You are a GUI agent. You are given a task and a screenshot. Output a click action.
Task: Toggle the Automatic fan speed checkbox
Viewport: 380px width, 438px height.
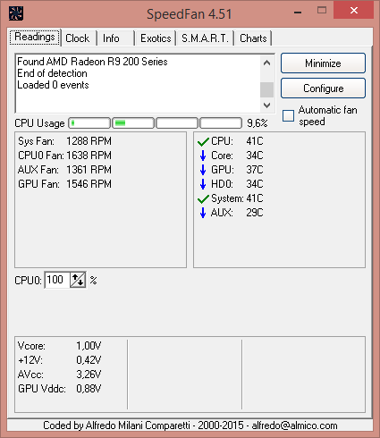pyautogui.click(x=288, y=115)
